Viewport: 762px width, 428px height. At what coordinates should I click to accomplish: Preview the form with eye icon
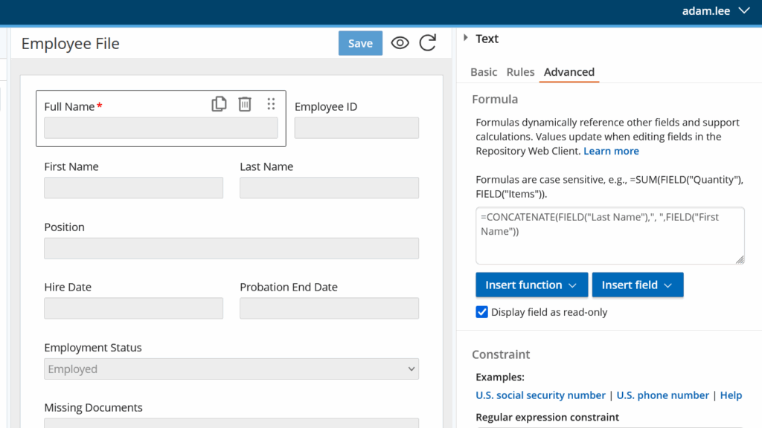(400, 43)
